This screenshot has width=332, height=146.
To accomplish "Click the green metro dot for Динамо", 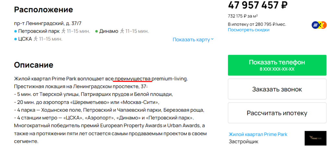I will tap(96, 31).
